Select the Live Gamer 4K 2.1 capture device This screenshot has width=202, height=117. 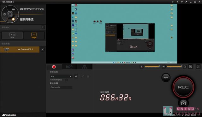[x=20, y=50]
